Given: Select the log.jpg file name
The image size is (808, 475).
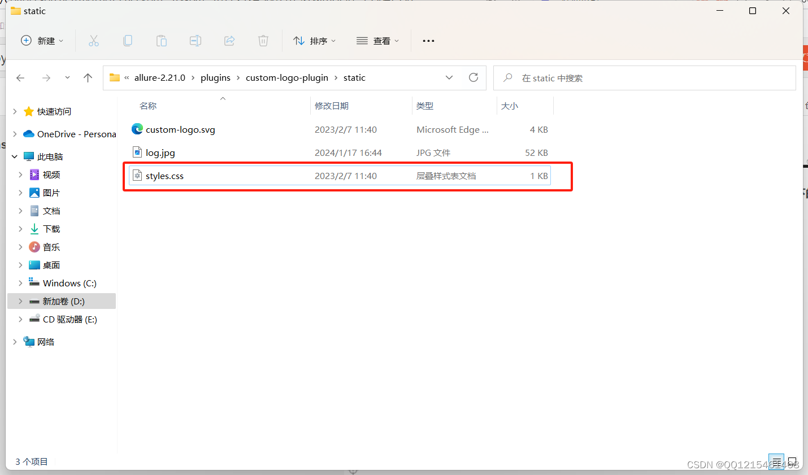Looking at the screenshot, I should pos(160,153).
